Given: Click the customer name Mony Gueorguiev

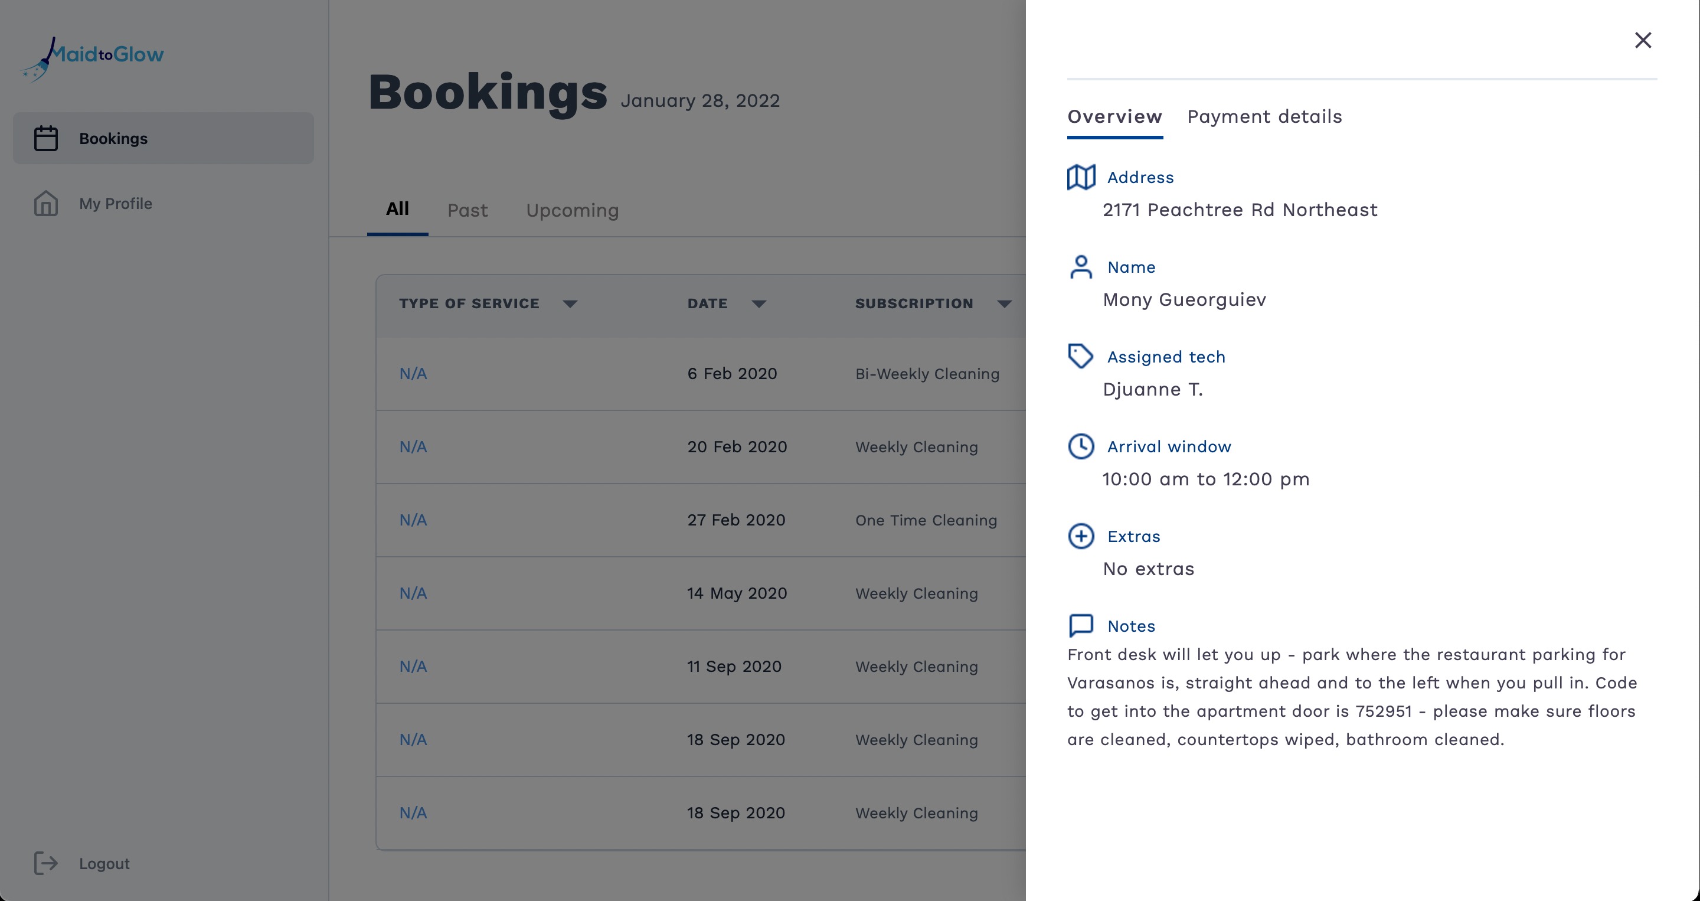Looking at the screenshot, I should point(1185,301).
